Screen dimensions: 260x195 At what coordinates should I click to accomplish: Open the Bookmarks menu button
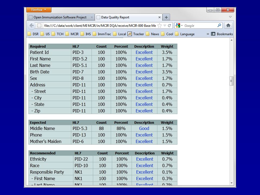point(222,34)
